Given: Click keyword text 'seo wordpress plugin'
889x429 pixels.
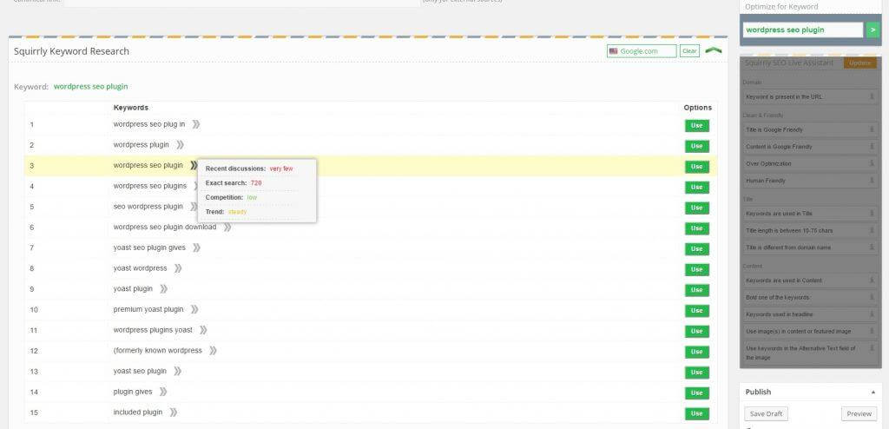Looking at the screenshot, I should (x=148, y=207).
